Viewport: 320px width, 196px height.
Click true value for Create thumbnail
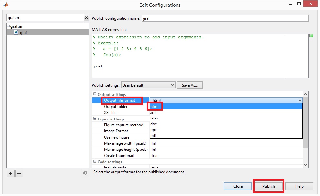tap(155, 155)
